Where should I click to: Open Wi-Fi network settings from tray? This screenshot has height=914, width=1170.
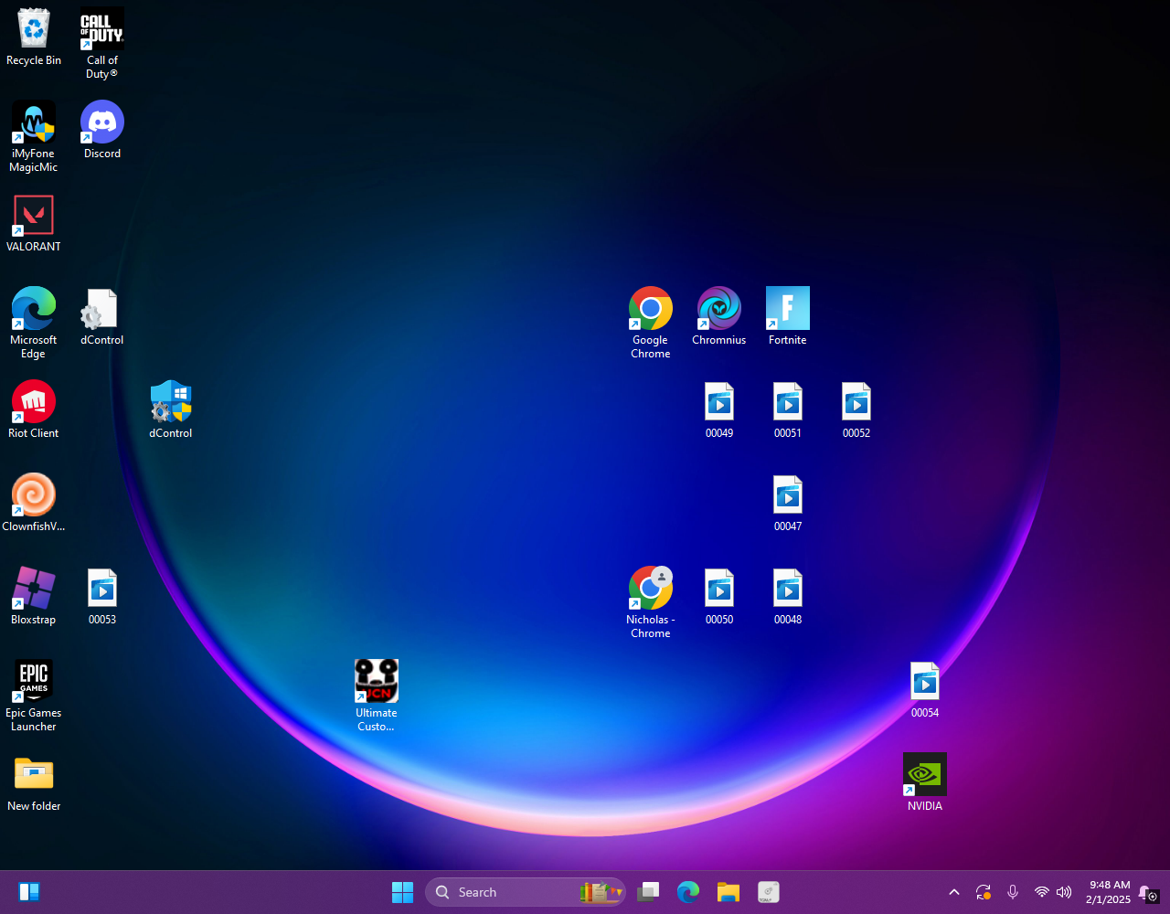[1041, 892]
